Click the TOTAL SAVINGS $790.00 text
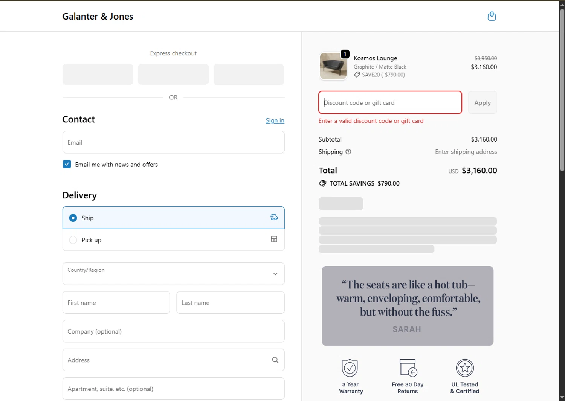 365,183
